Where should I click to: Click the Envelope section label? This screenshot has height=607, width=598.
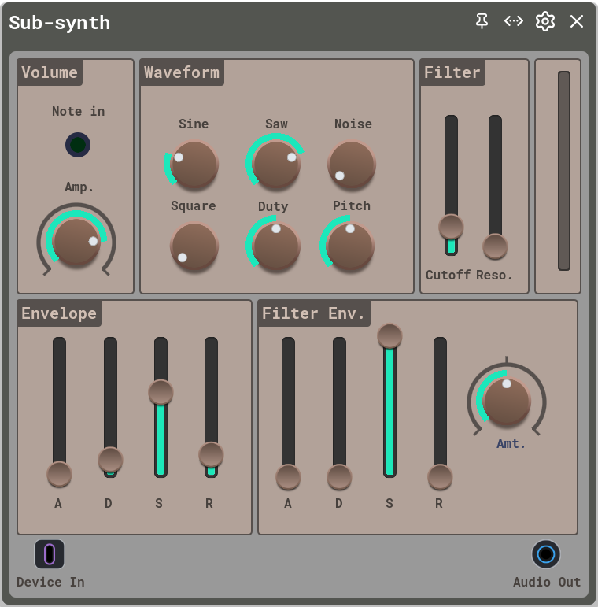pos(59,313)
